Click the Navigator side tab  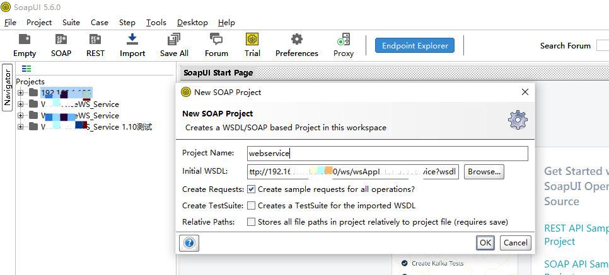[7, 87]
